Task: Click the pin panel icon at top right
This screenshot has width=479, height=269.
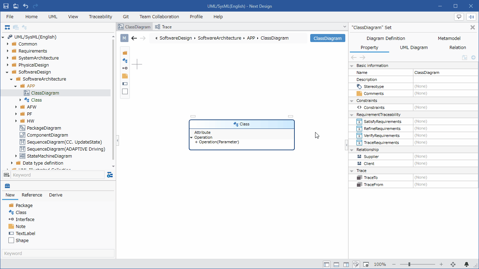Action: click(x=471, y=16)
